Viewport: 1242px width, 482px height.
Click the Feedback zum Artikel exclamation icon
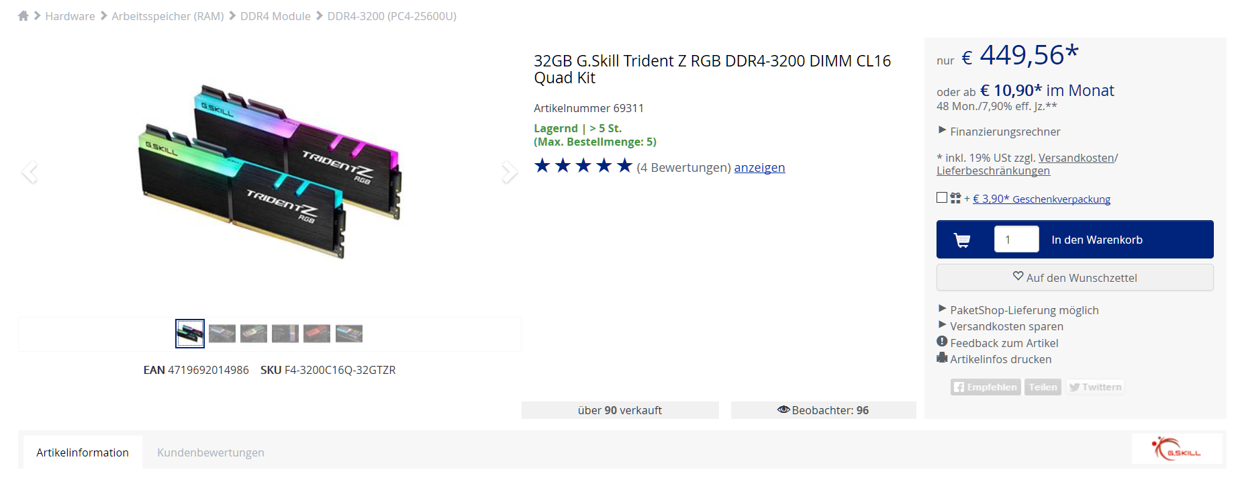point(942,342)
